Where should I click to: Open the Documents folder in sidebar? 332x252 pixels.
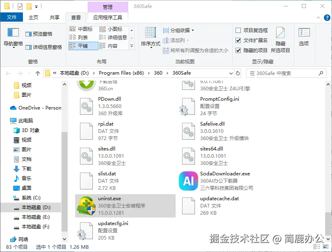click(23, 159)
